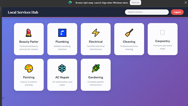Click 'Furniture and wood repair' description

163,47
